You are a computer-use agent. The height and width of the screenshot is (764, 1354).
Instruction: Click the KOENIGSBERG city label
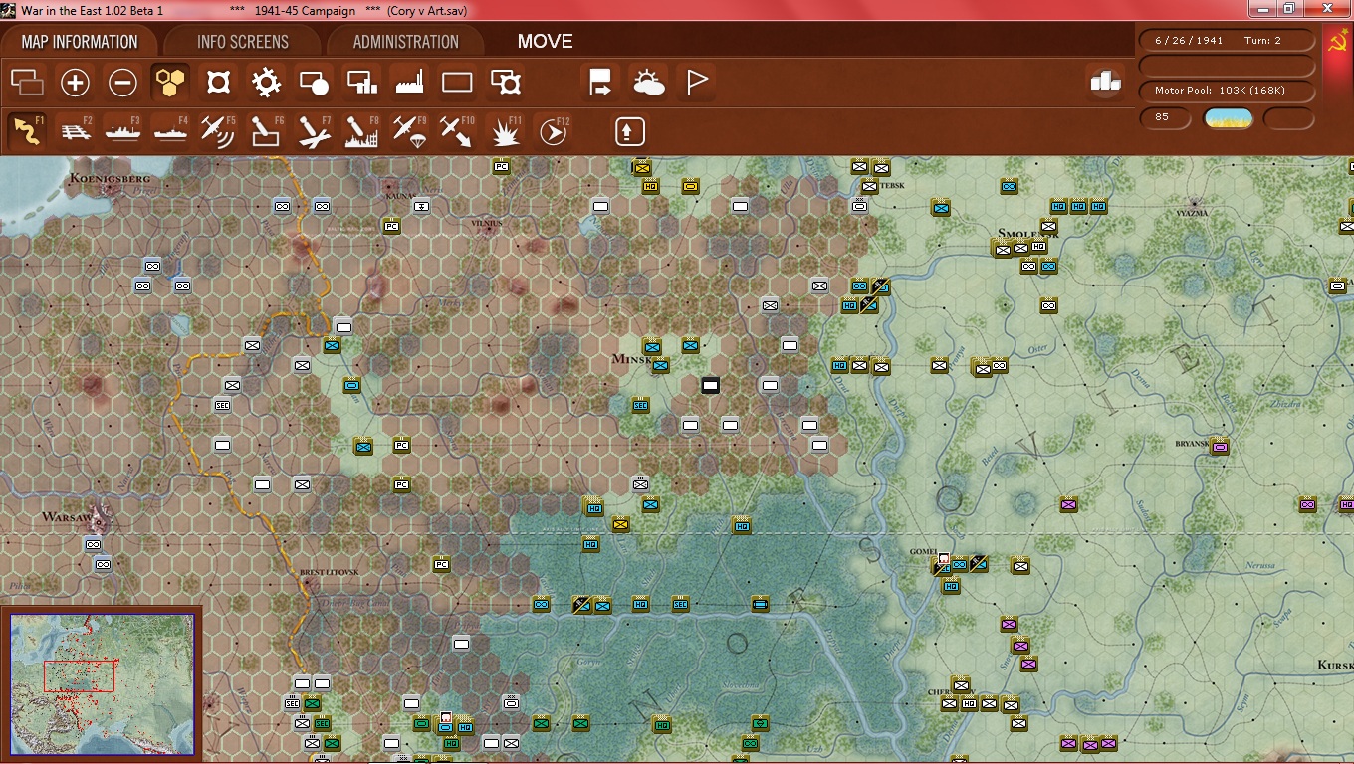click(111, 179)
